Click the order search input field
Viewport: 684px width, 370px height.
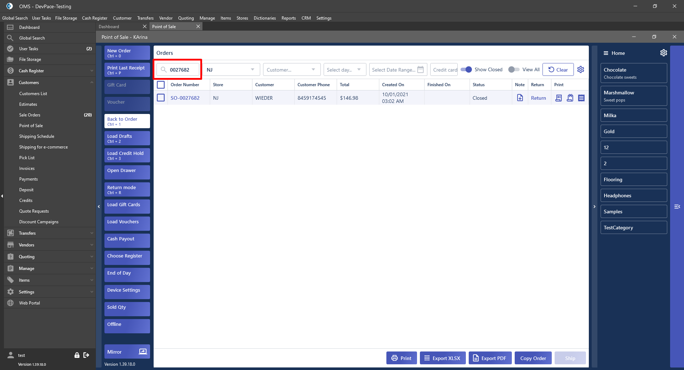[182, 70]
